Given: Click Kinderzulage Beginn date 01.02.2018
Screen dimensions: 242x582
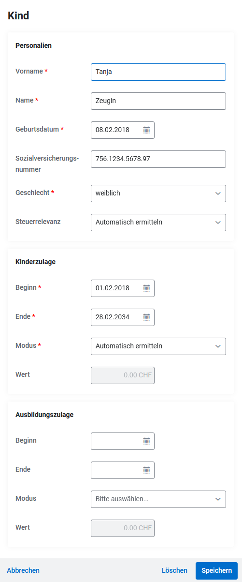Looking at the screenshot, I should (x=113, y=288).
